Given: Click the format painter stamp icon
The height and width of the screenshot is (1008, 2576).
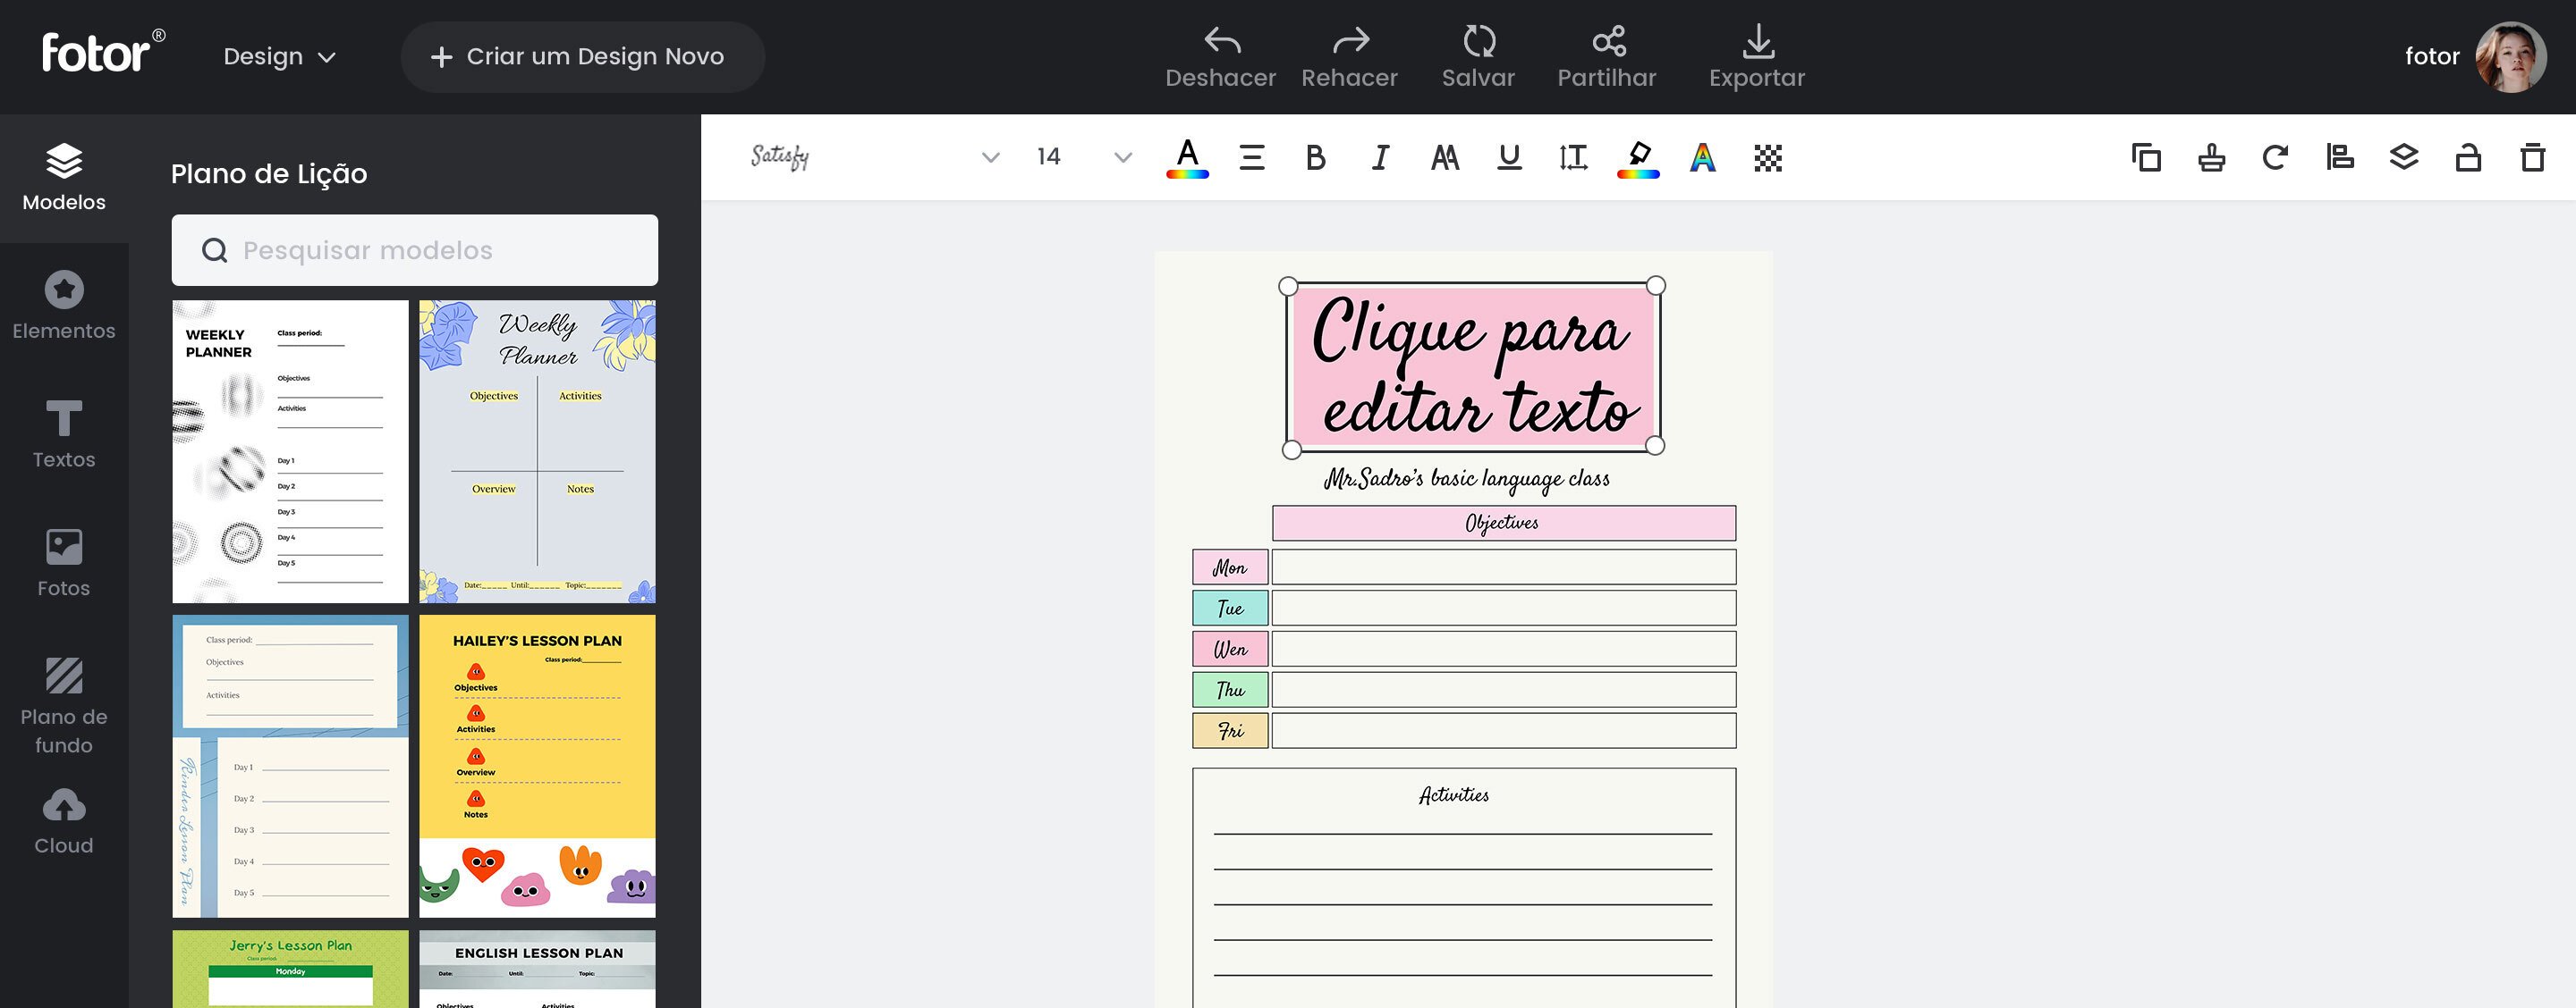Looking at the screenshot, I should click(2211, 157).
